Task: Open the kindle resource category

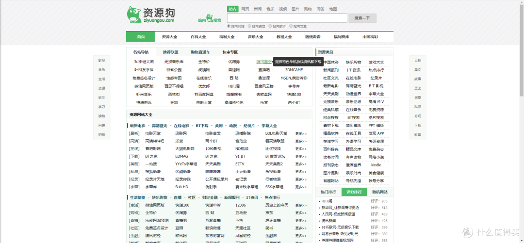Action: (377, 165)
